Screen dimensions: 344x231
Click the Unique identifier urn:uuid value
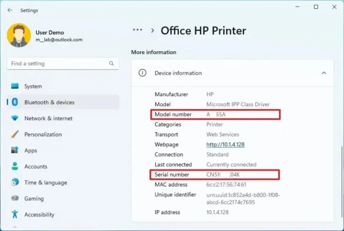(243, 199)
